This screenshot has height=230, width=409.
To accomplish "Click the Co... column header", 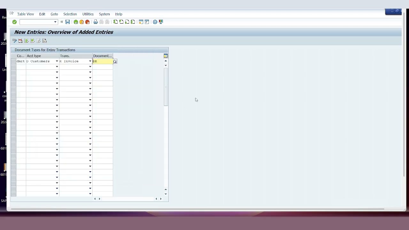I will tap(21, 56).
